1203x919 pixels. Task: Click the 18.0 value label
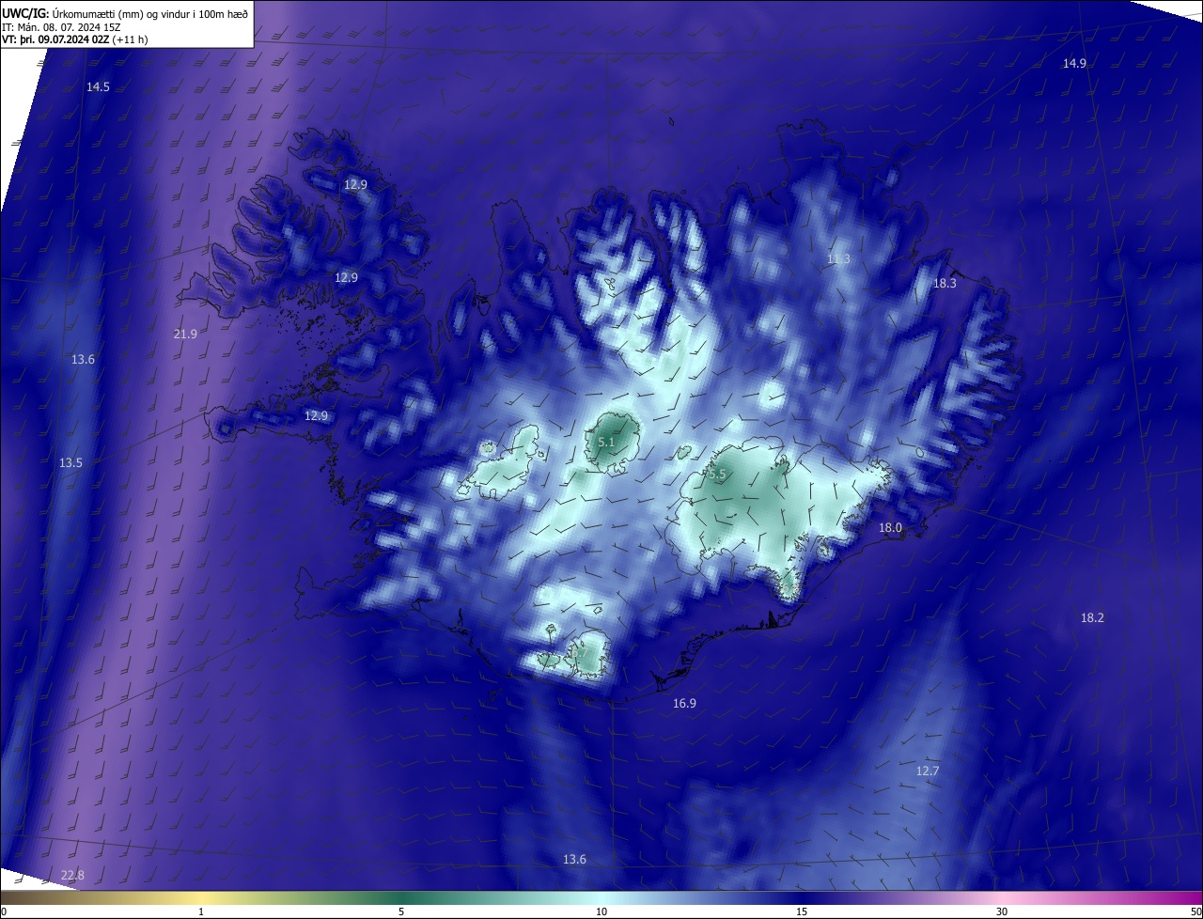(890, 528)
